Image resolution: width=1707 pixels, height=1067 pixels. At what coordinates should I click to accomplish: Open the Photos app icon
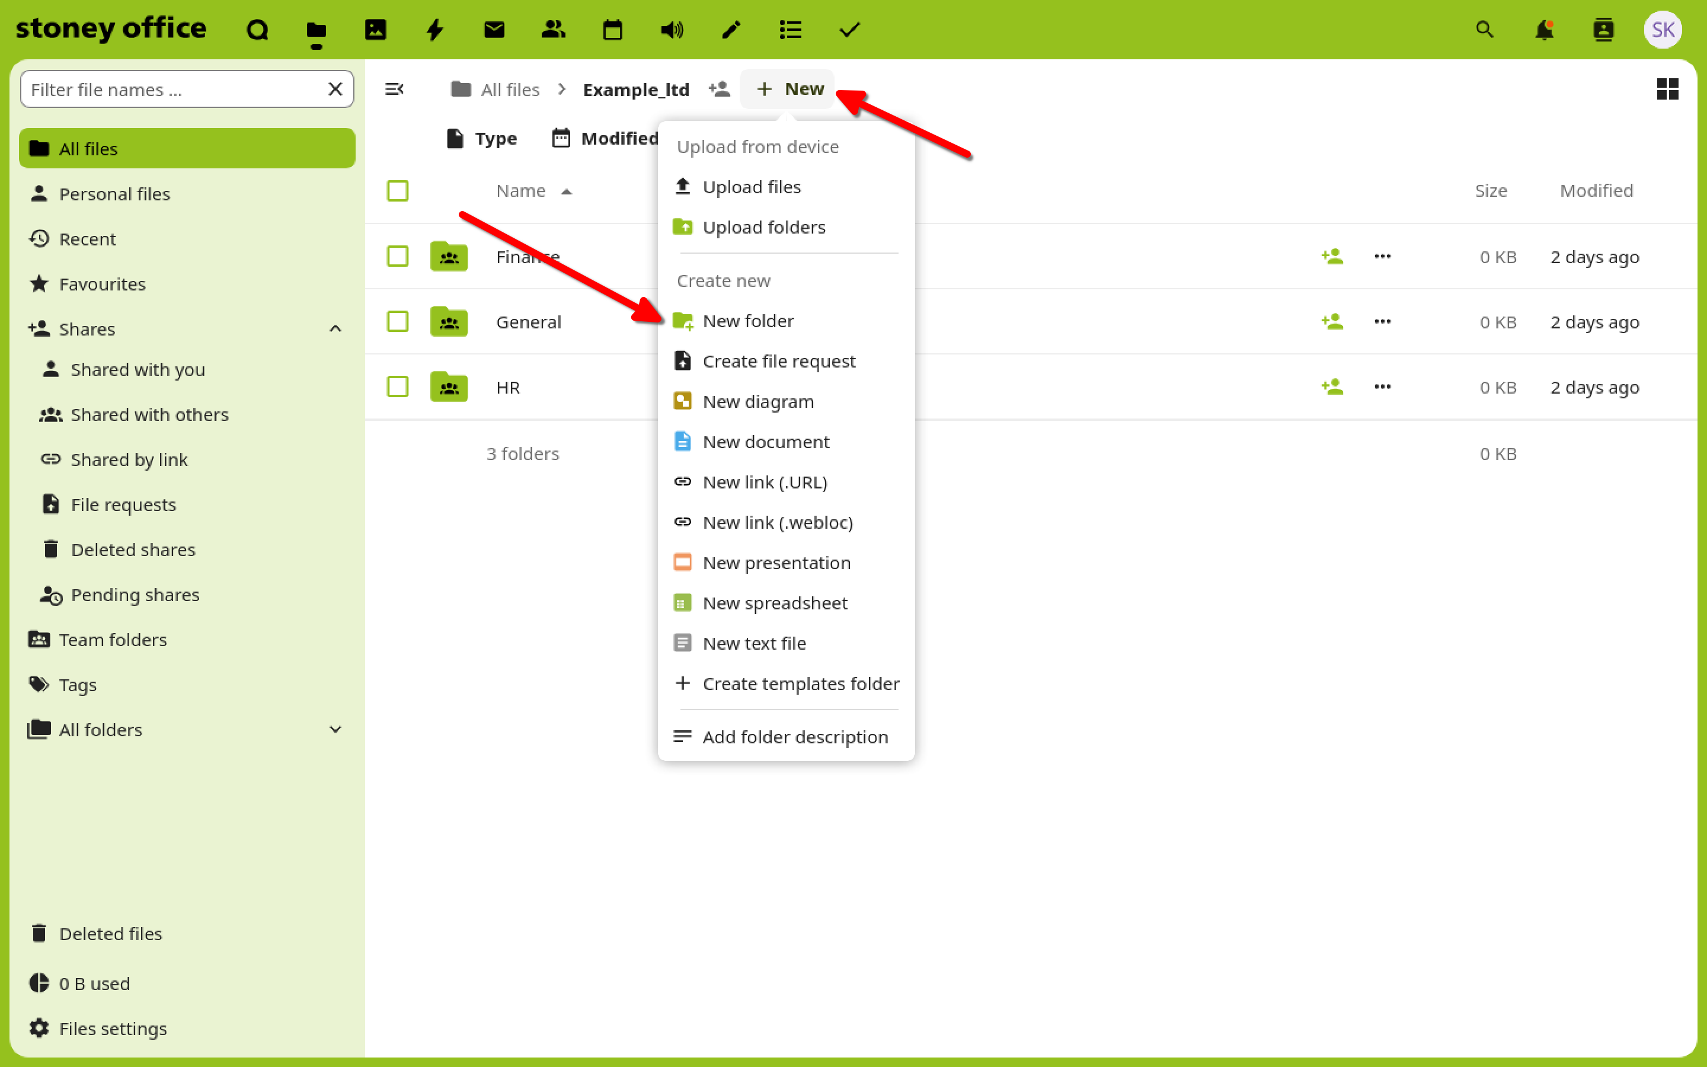[x=375, y=30]
